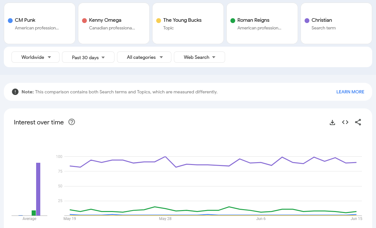Screen dimensions: 376x228
Task: Click the purple Christian average bar
Action: pos(38,189)
